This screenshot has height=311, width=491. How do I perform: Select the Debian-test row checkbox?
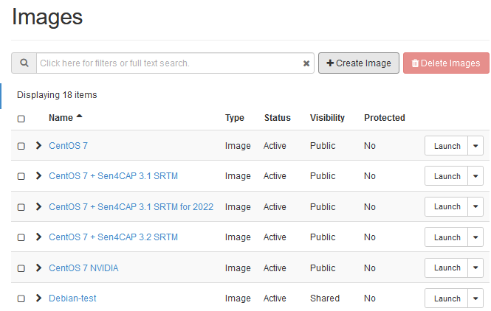point(21,299)
